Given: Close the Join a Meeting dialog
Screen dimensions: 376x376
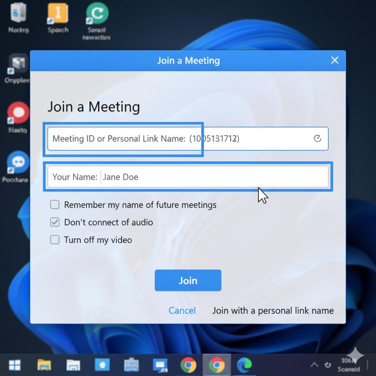Looking at the screenshot, I should pos(335,60).
